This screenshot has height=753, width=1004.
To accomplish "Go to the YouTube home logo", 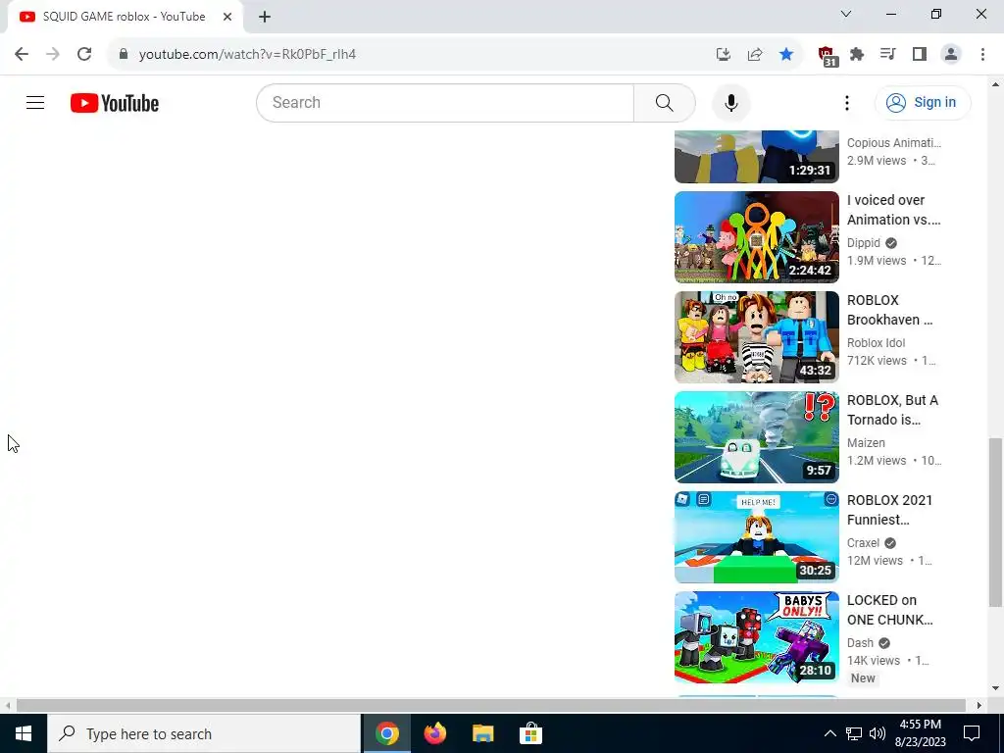I will pos(115,103).
